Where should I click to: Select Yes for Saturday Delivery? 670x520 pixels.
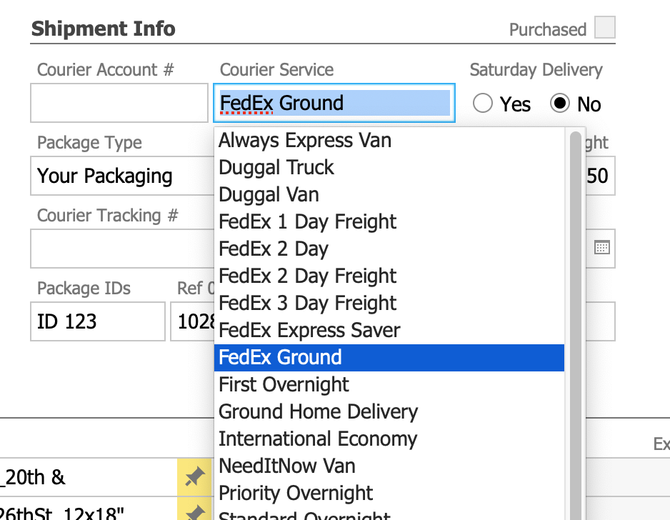tap(484, 104)
